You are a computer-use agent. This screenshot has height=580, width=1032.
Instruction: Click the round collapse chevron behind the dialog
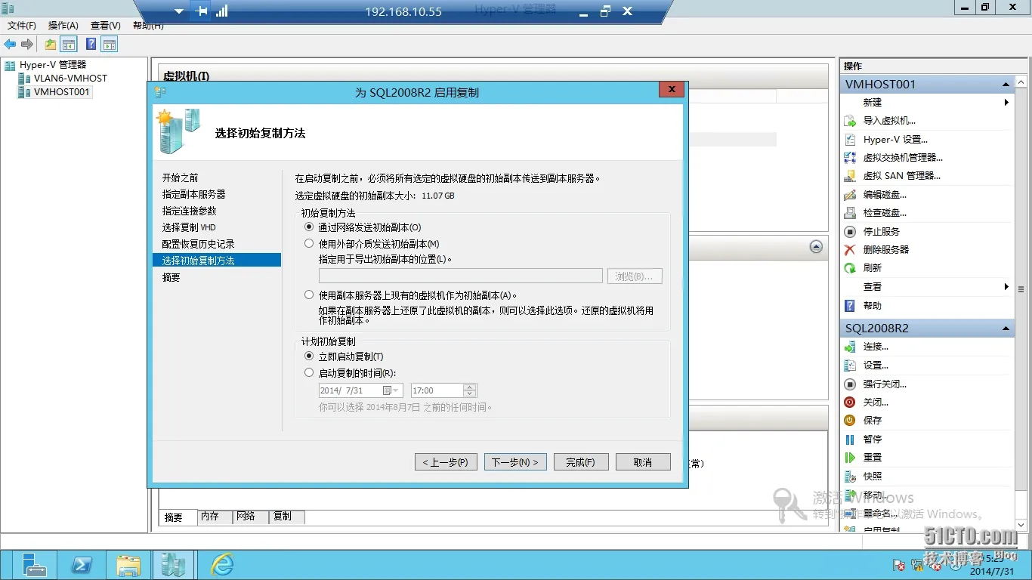[816, 247]
